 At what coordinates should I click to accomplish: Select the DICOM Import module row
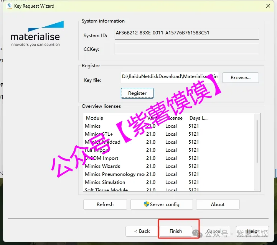point(102,158)
